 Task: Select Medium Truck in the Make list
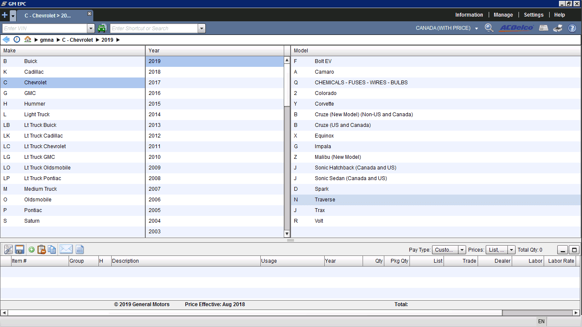(x=73, y=189)
